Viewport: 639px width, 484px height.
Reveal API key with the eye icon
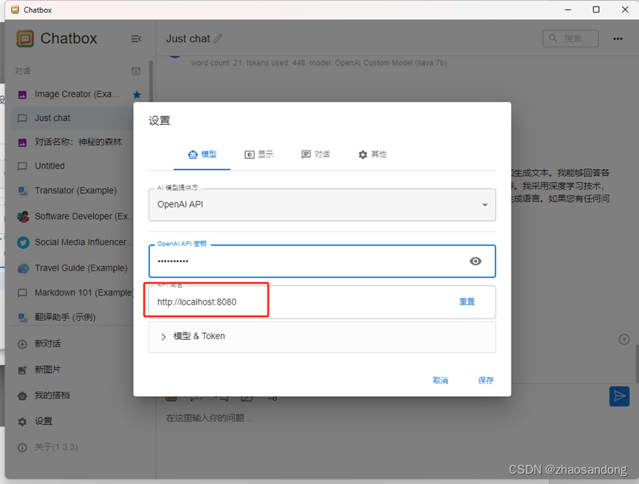click(x=475, y=262)
